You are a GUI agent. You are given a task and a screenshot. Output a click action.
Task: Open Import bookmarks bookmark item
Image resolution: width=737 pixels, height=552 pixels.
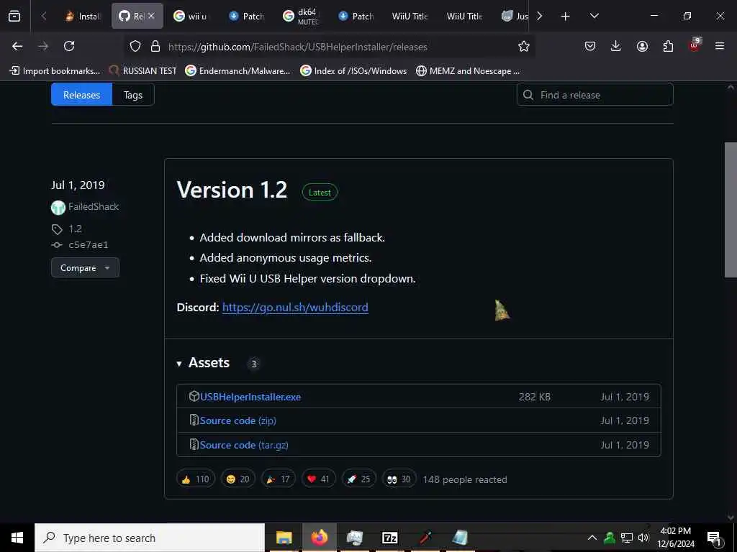click(55, 71)
